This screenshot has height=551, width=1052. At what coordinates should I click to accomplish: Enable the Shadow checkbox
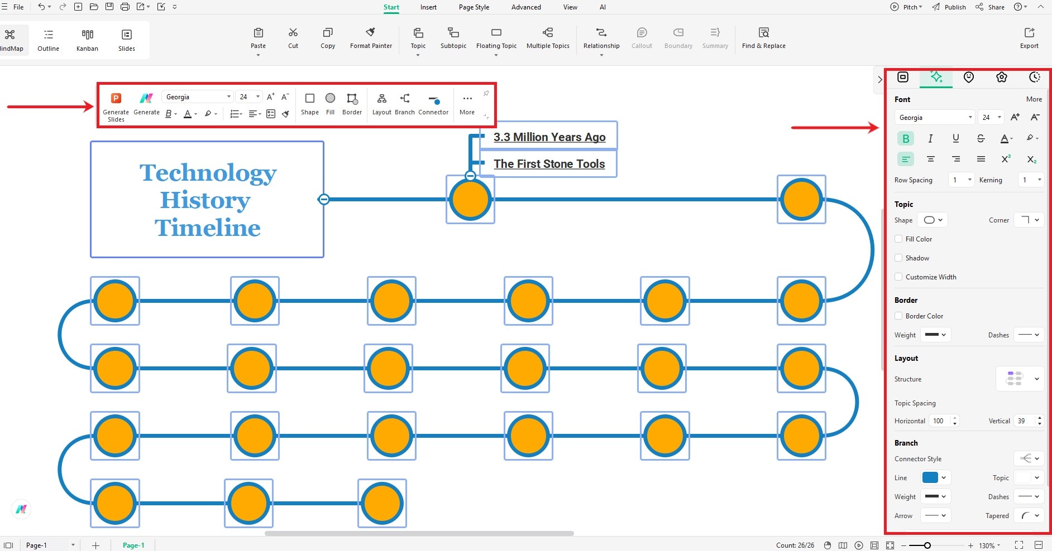898,258
